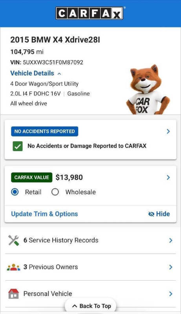The image size is (181, 314).
Task: Click the crossed-out eye Hide icon
Action: (151, 214)
